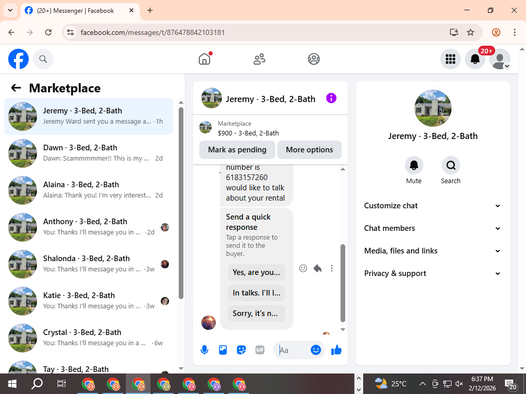Viewport: 526px width, 394px height.
Task: Choose a sticker with the sticker icon
Action: click(241, 350)
